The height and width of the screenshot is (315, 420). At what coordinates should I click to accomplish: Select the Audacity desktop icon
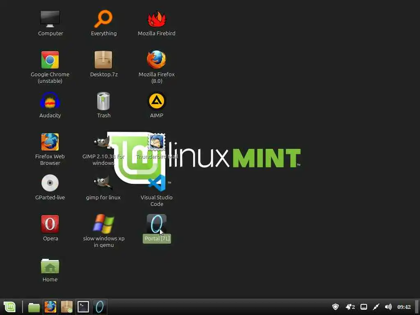[x=50, y=101]
